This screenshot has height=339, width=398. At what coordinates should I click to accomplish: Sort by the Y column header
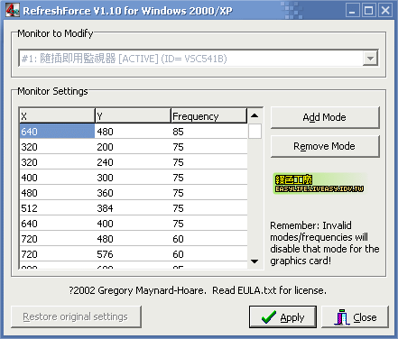(x=133, y=116)
